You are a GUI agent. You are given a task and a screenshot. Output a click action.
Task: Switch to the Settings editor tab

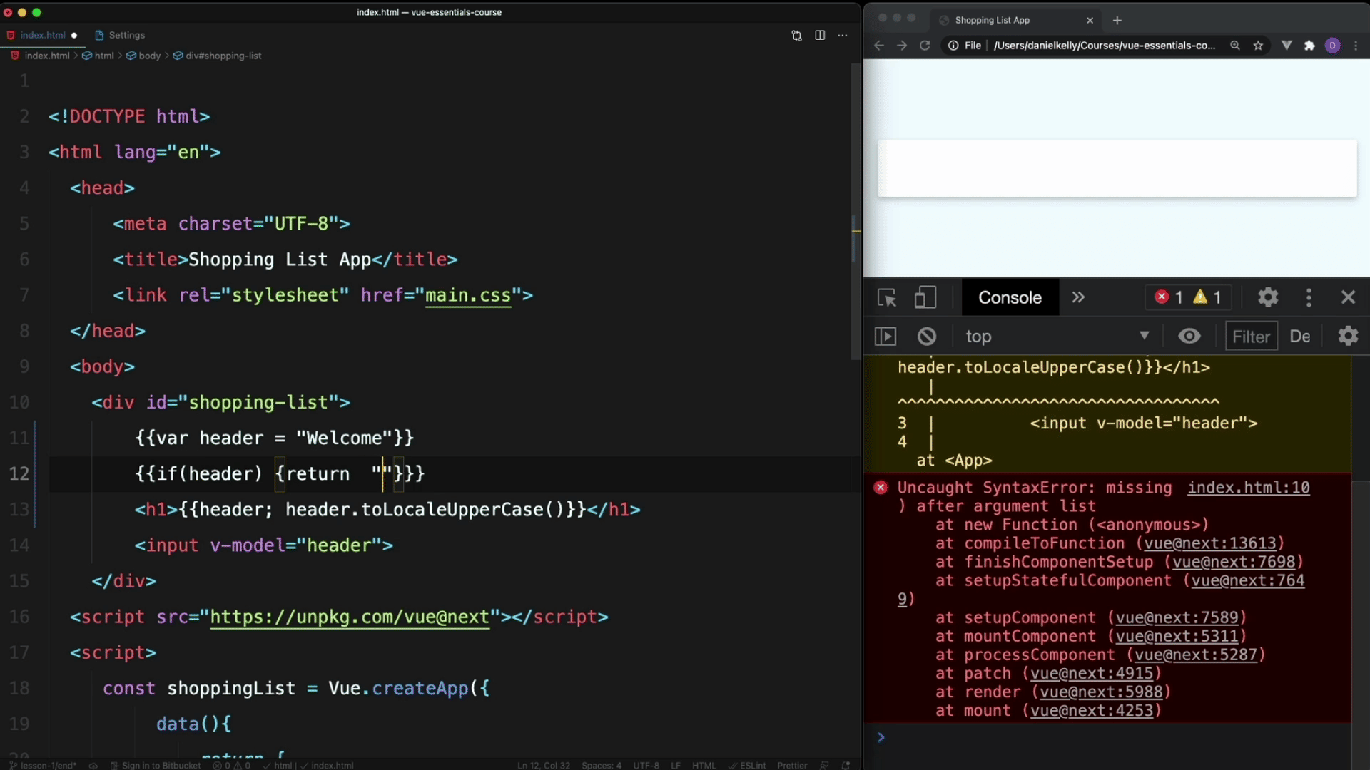point(120,35)
